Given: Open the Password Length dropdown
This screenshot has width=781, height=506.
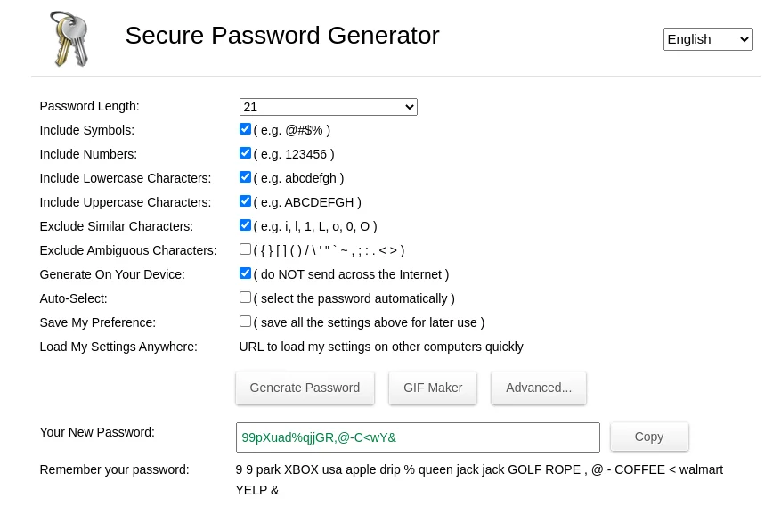Looking at the screenshot, I should pos(328,107).
